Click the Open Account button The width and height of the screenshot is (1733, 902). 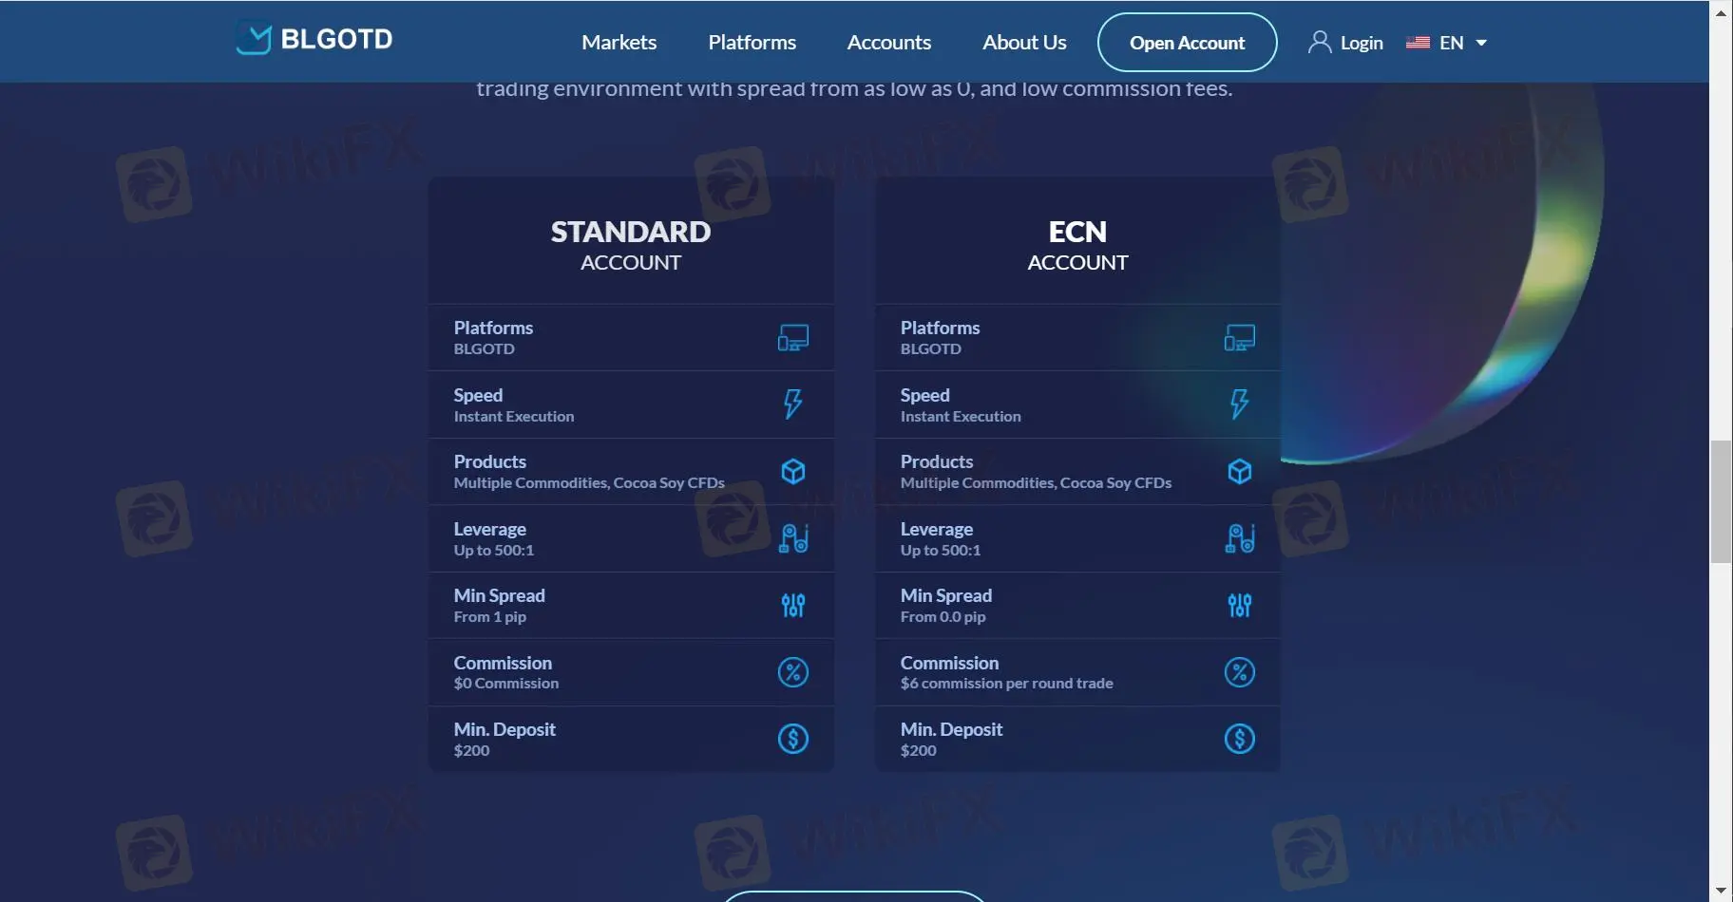click(x=1187, y=42)
